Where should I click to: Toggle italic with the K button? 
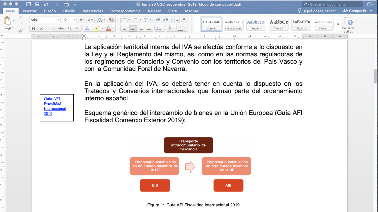(x=41, y=28)
